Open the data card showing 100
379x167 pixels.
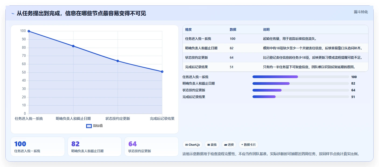point(38,147)
